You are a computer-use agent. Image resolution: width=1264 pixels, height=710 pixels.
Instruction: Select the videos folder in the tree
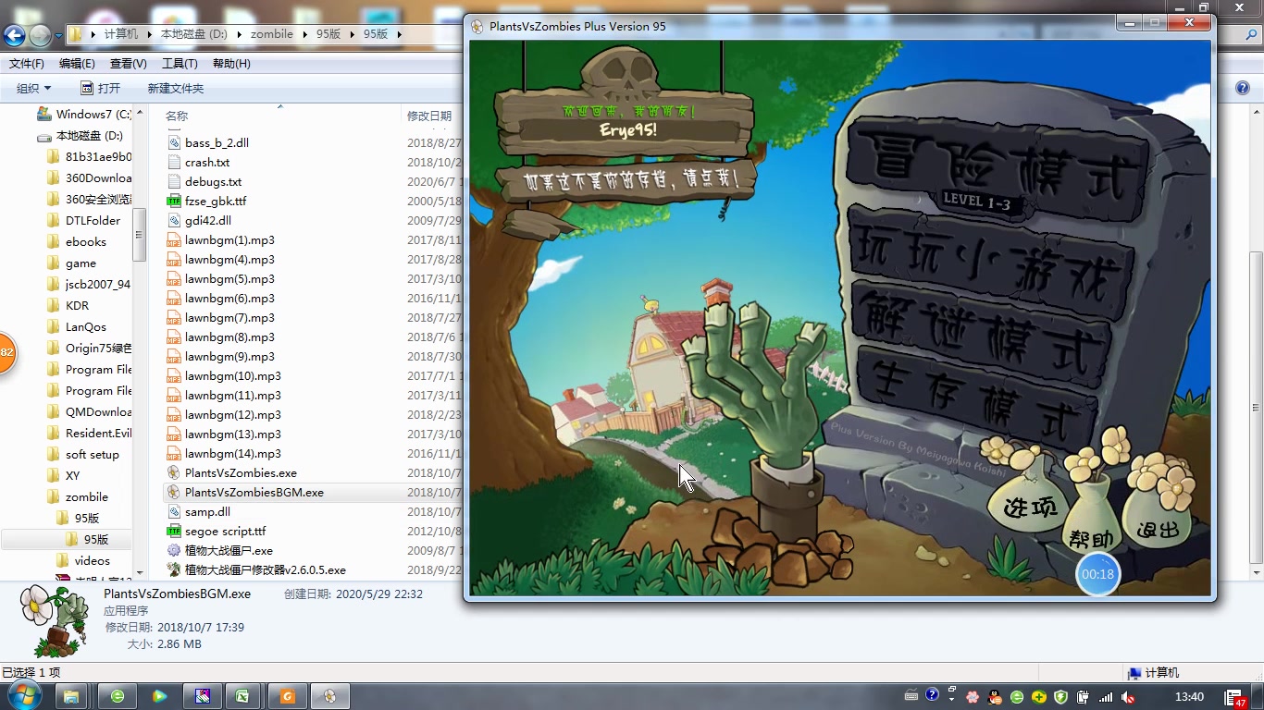pyautogui.click(x=92, y=560)
